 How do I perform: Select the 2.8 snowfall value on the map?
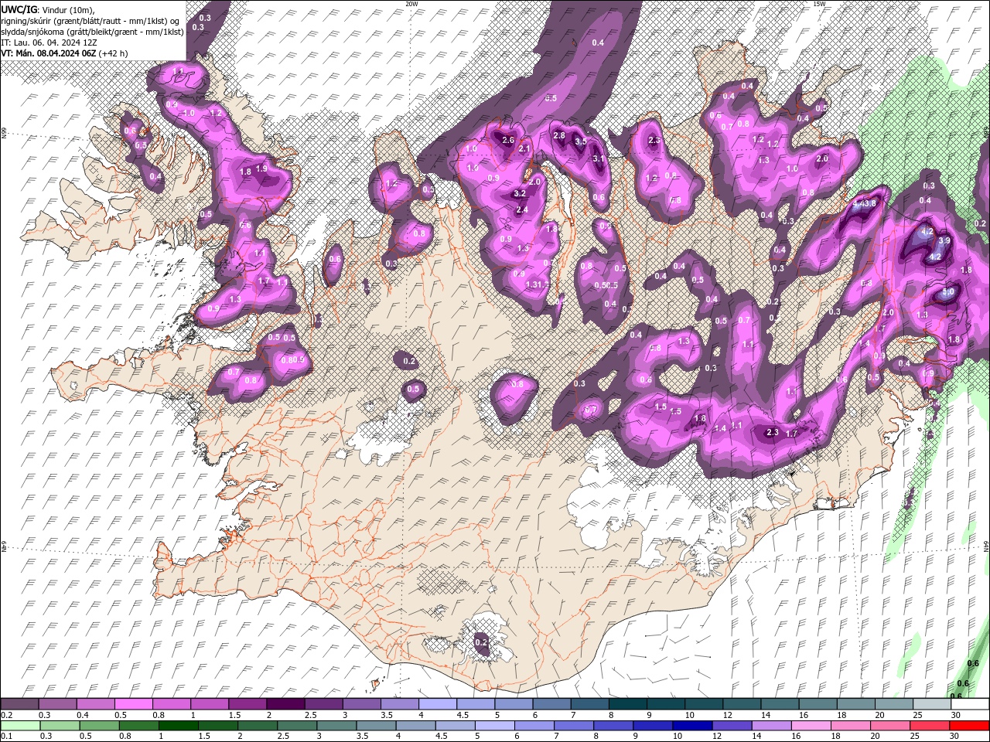click(x=560, y=135)
